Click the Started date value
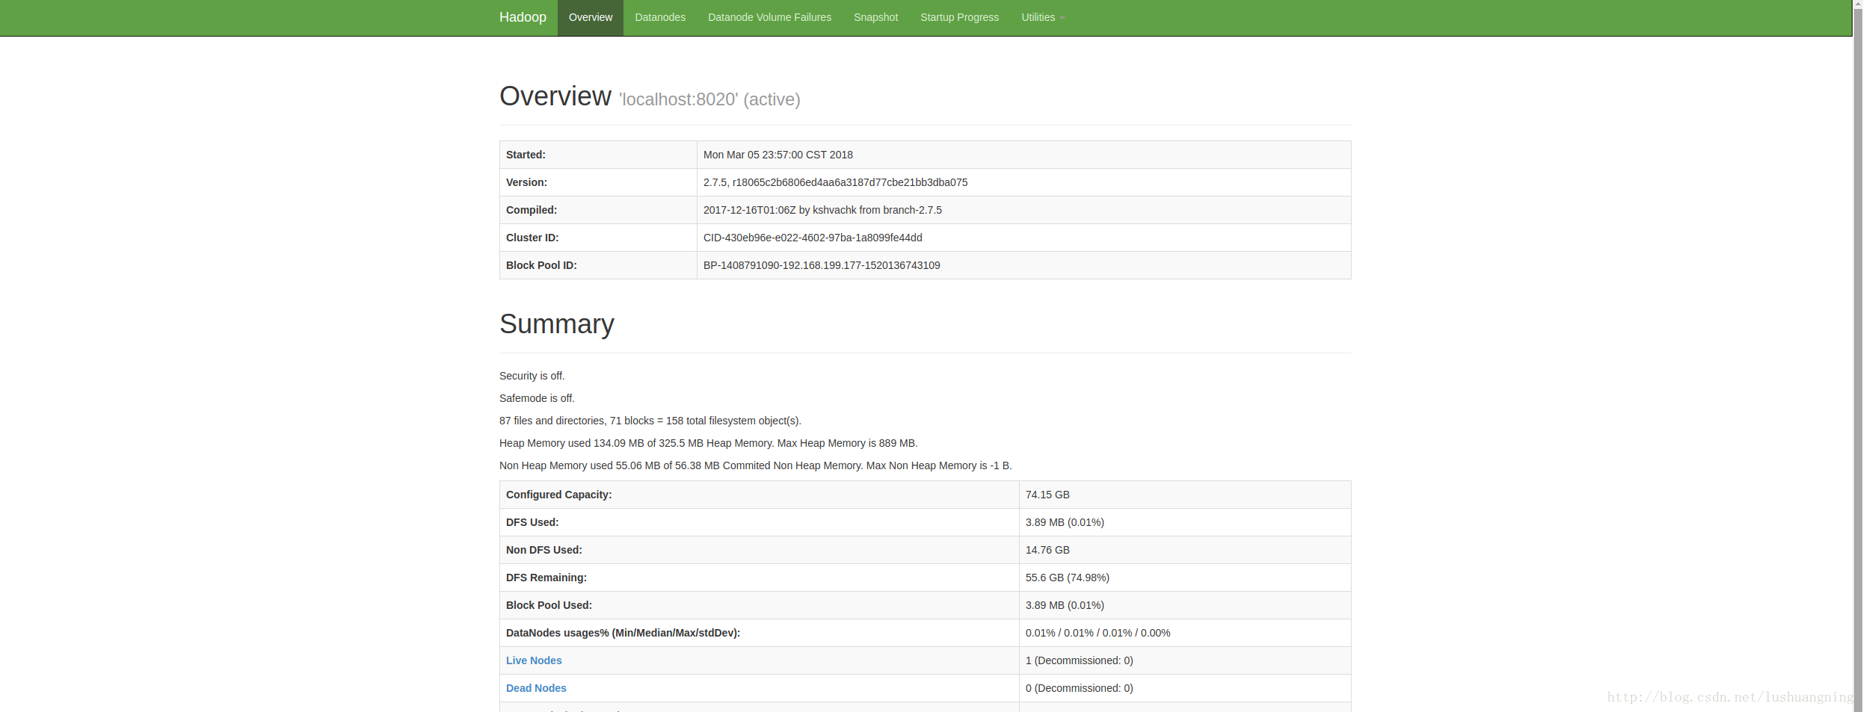The image size is (1863, 712). [x=778, y=155]
